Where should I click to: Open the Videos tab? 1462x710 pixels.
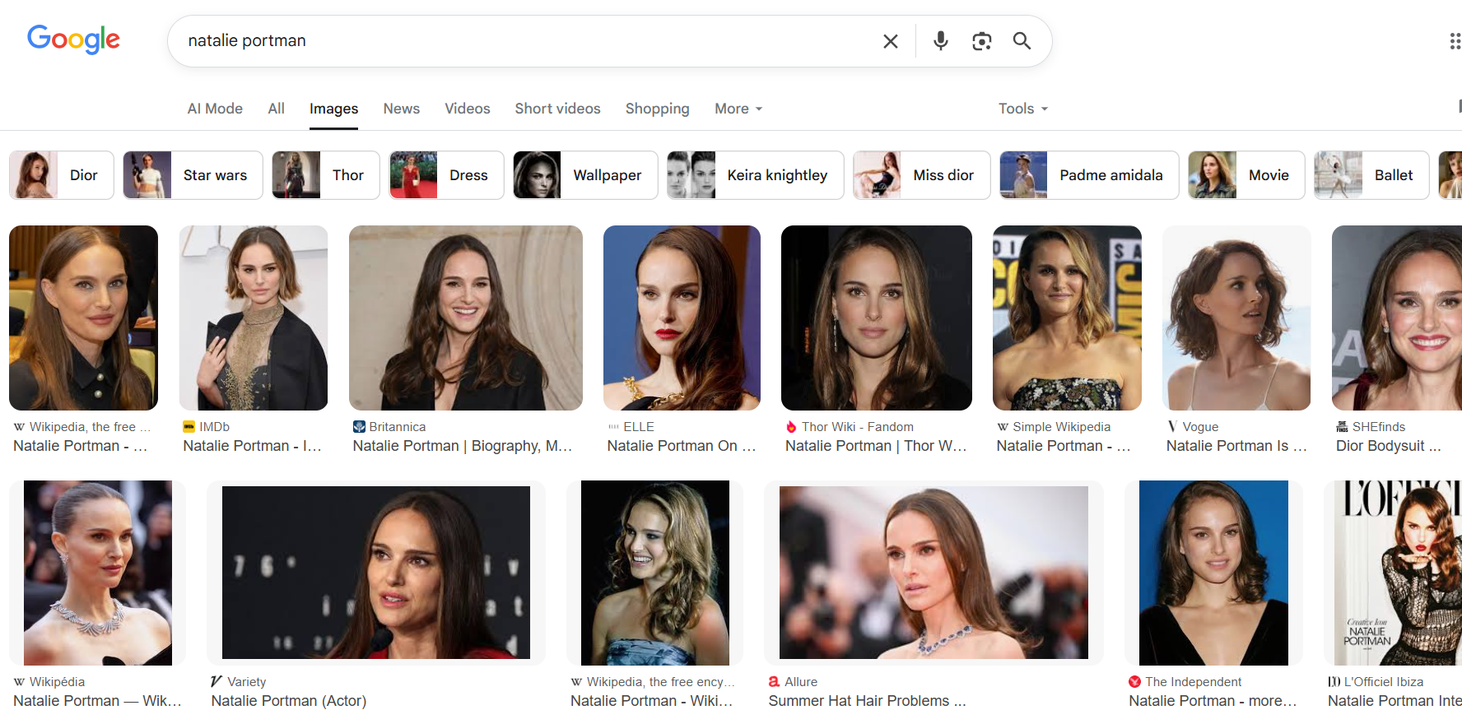468,109
